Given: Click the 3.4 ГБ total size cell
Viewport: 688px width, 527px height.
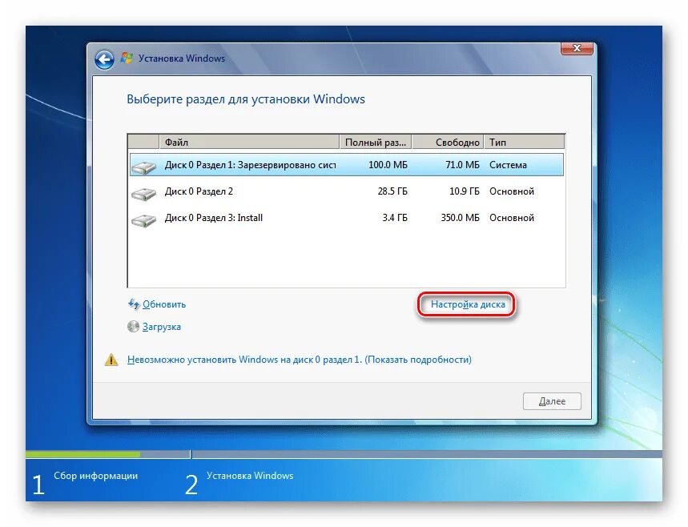Looking at the screenshot, I should [395, 218].
